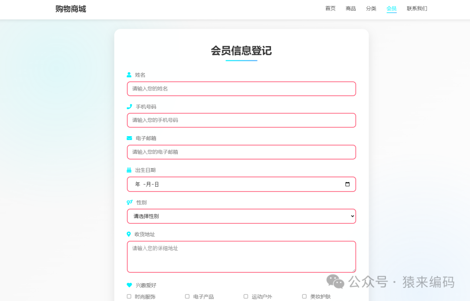The image size is (470, 301).
Task: Open 联系我们 in the navigation
Action: [x=417, y=8]
